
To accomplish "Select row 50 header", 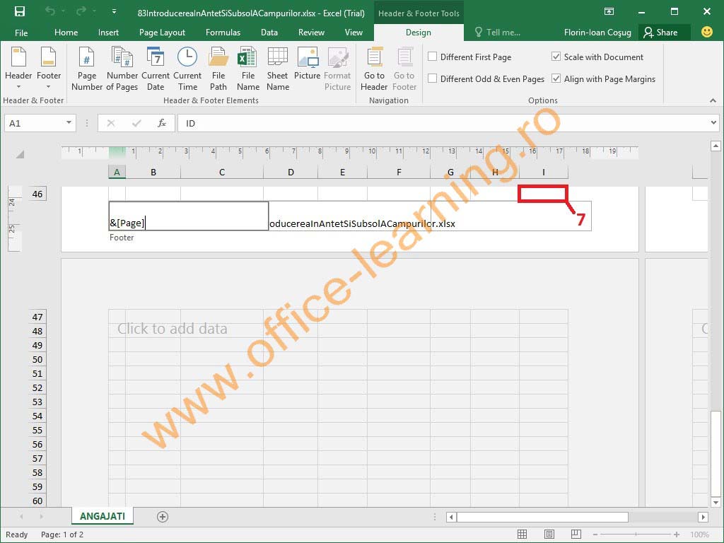I will [x=37, y=359].
